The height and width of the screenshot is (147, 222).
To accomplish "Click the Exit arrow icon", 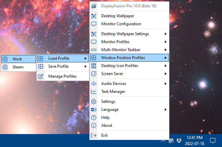I will 94,135.
